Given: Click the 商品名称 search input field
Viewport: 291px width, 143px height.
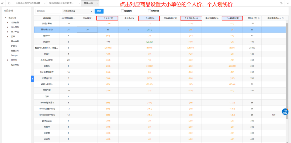Looking at the screenshot, I should (48, 11).
